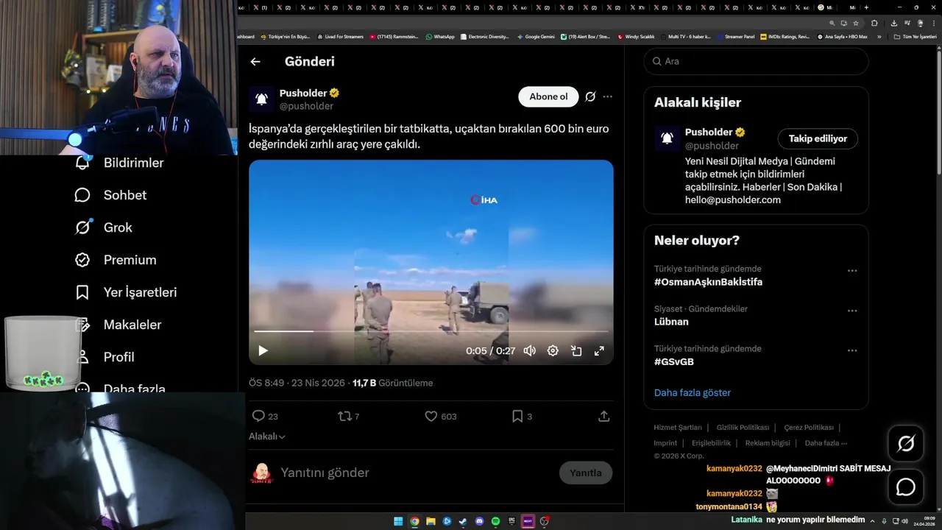942x530 pixels.
Task: Click Takip ediliyor button for Pusholder
Action: click(x=818, y=138)
